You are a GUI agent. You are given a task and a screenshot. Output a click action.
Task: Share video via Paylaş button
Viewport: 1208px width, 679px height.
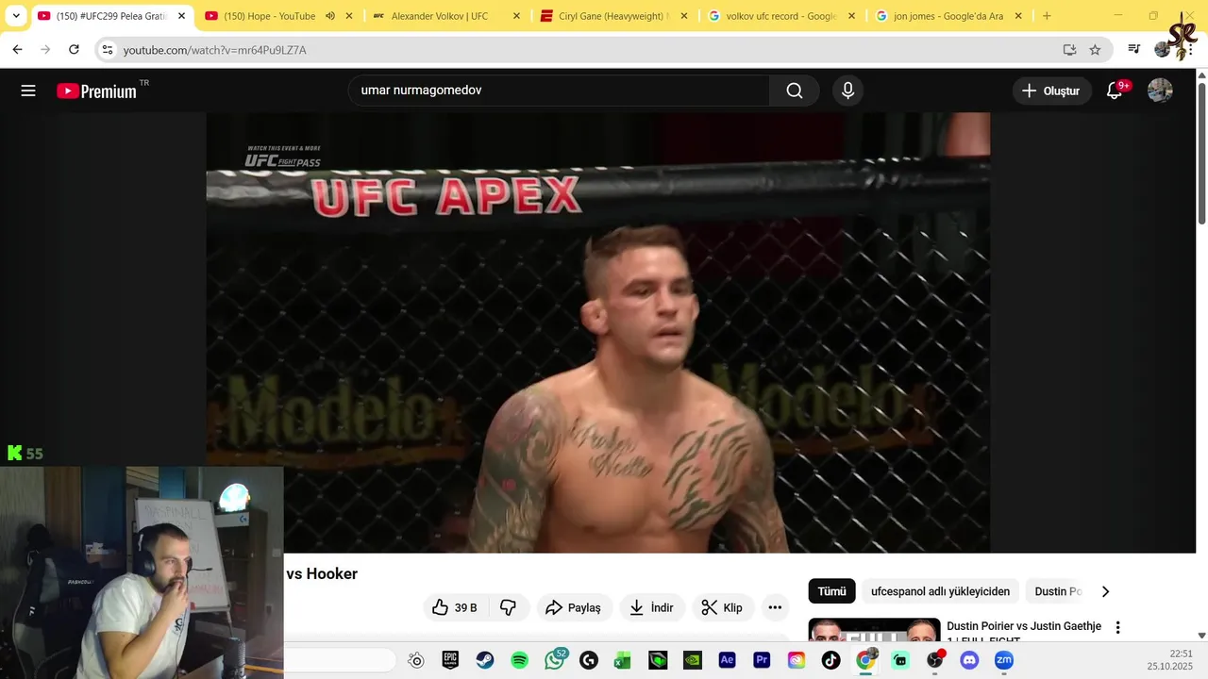pyautogui.click(x=574, y=607)
